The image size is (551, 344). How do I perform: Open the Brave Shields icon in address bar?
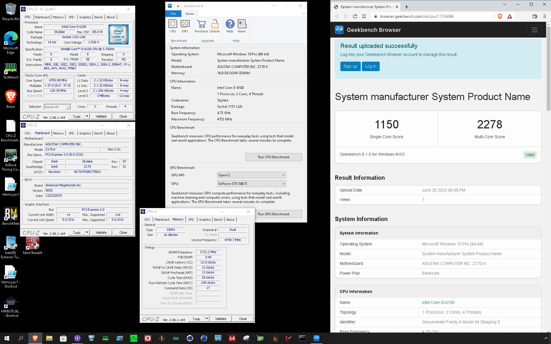tap(500, 16)
